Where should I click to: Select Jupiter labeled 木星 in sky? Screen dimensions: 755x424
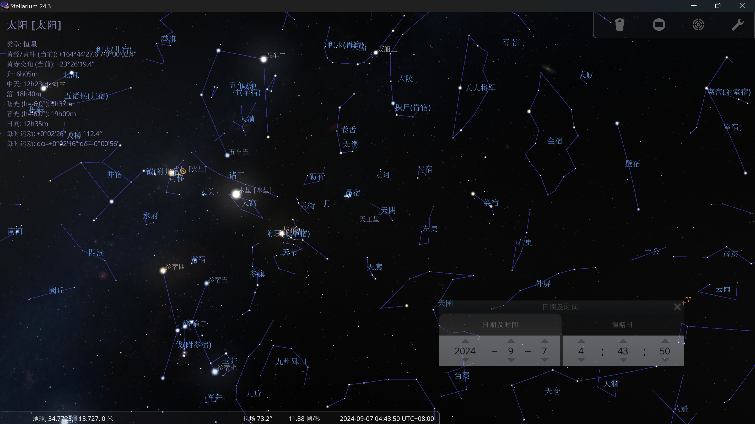(236, 194)
